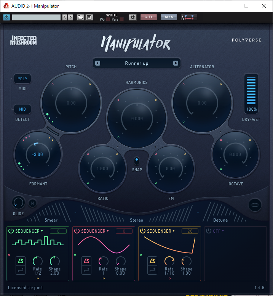Click the Formant knob value -3.00
Image resolution: width=273 pixels, height=296 pixels.
click(x=37, y=154)
